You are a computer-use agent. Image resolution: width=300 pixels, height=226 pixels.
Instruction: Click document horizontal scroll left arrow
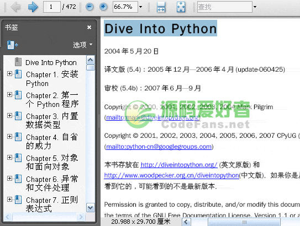pyautogui.click(x=186, y=222)
